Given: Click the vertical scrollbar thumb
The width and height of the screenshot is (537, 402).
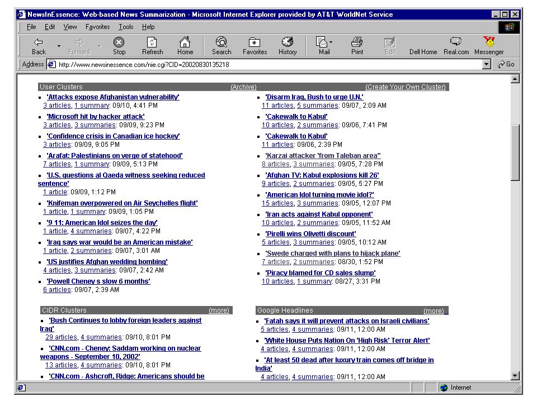Looking at the screenshot, I should pos(515,152).
